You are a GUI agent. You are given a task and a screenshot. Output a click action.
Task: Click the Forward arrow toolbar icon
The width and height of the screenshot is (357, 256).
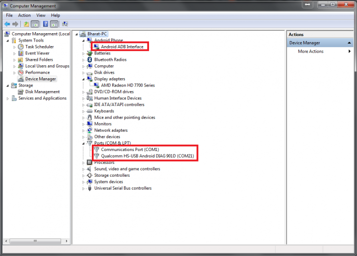pos(15,24)
